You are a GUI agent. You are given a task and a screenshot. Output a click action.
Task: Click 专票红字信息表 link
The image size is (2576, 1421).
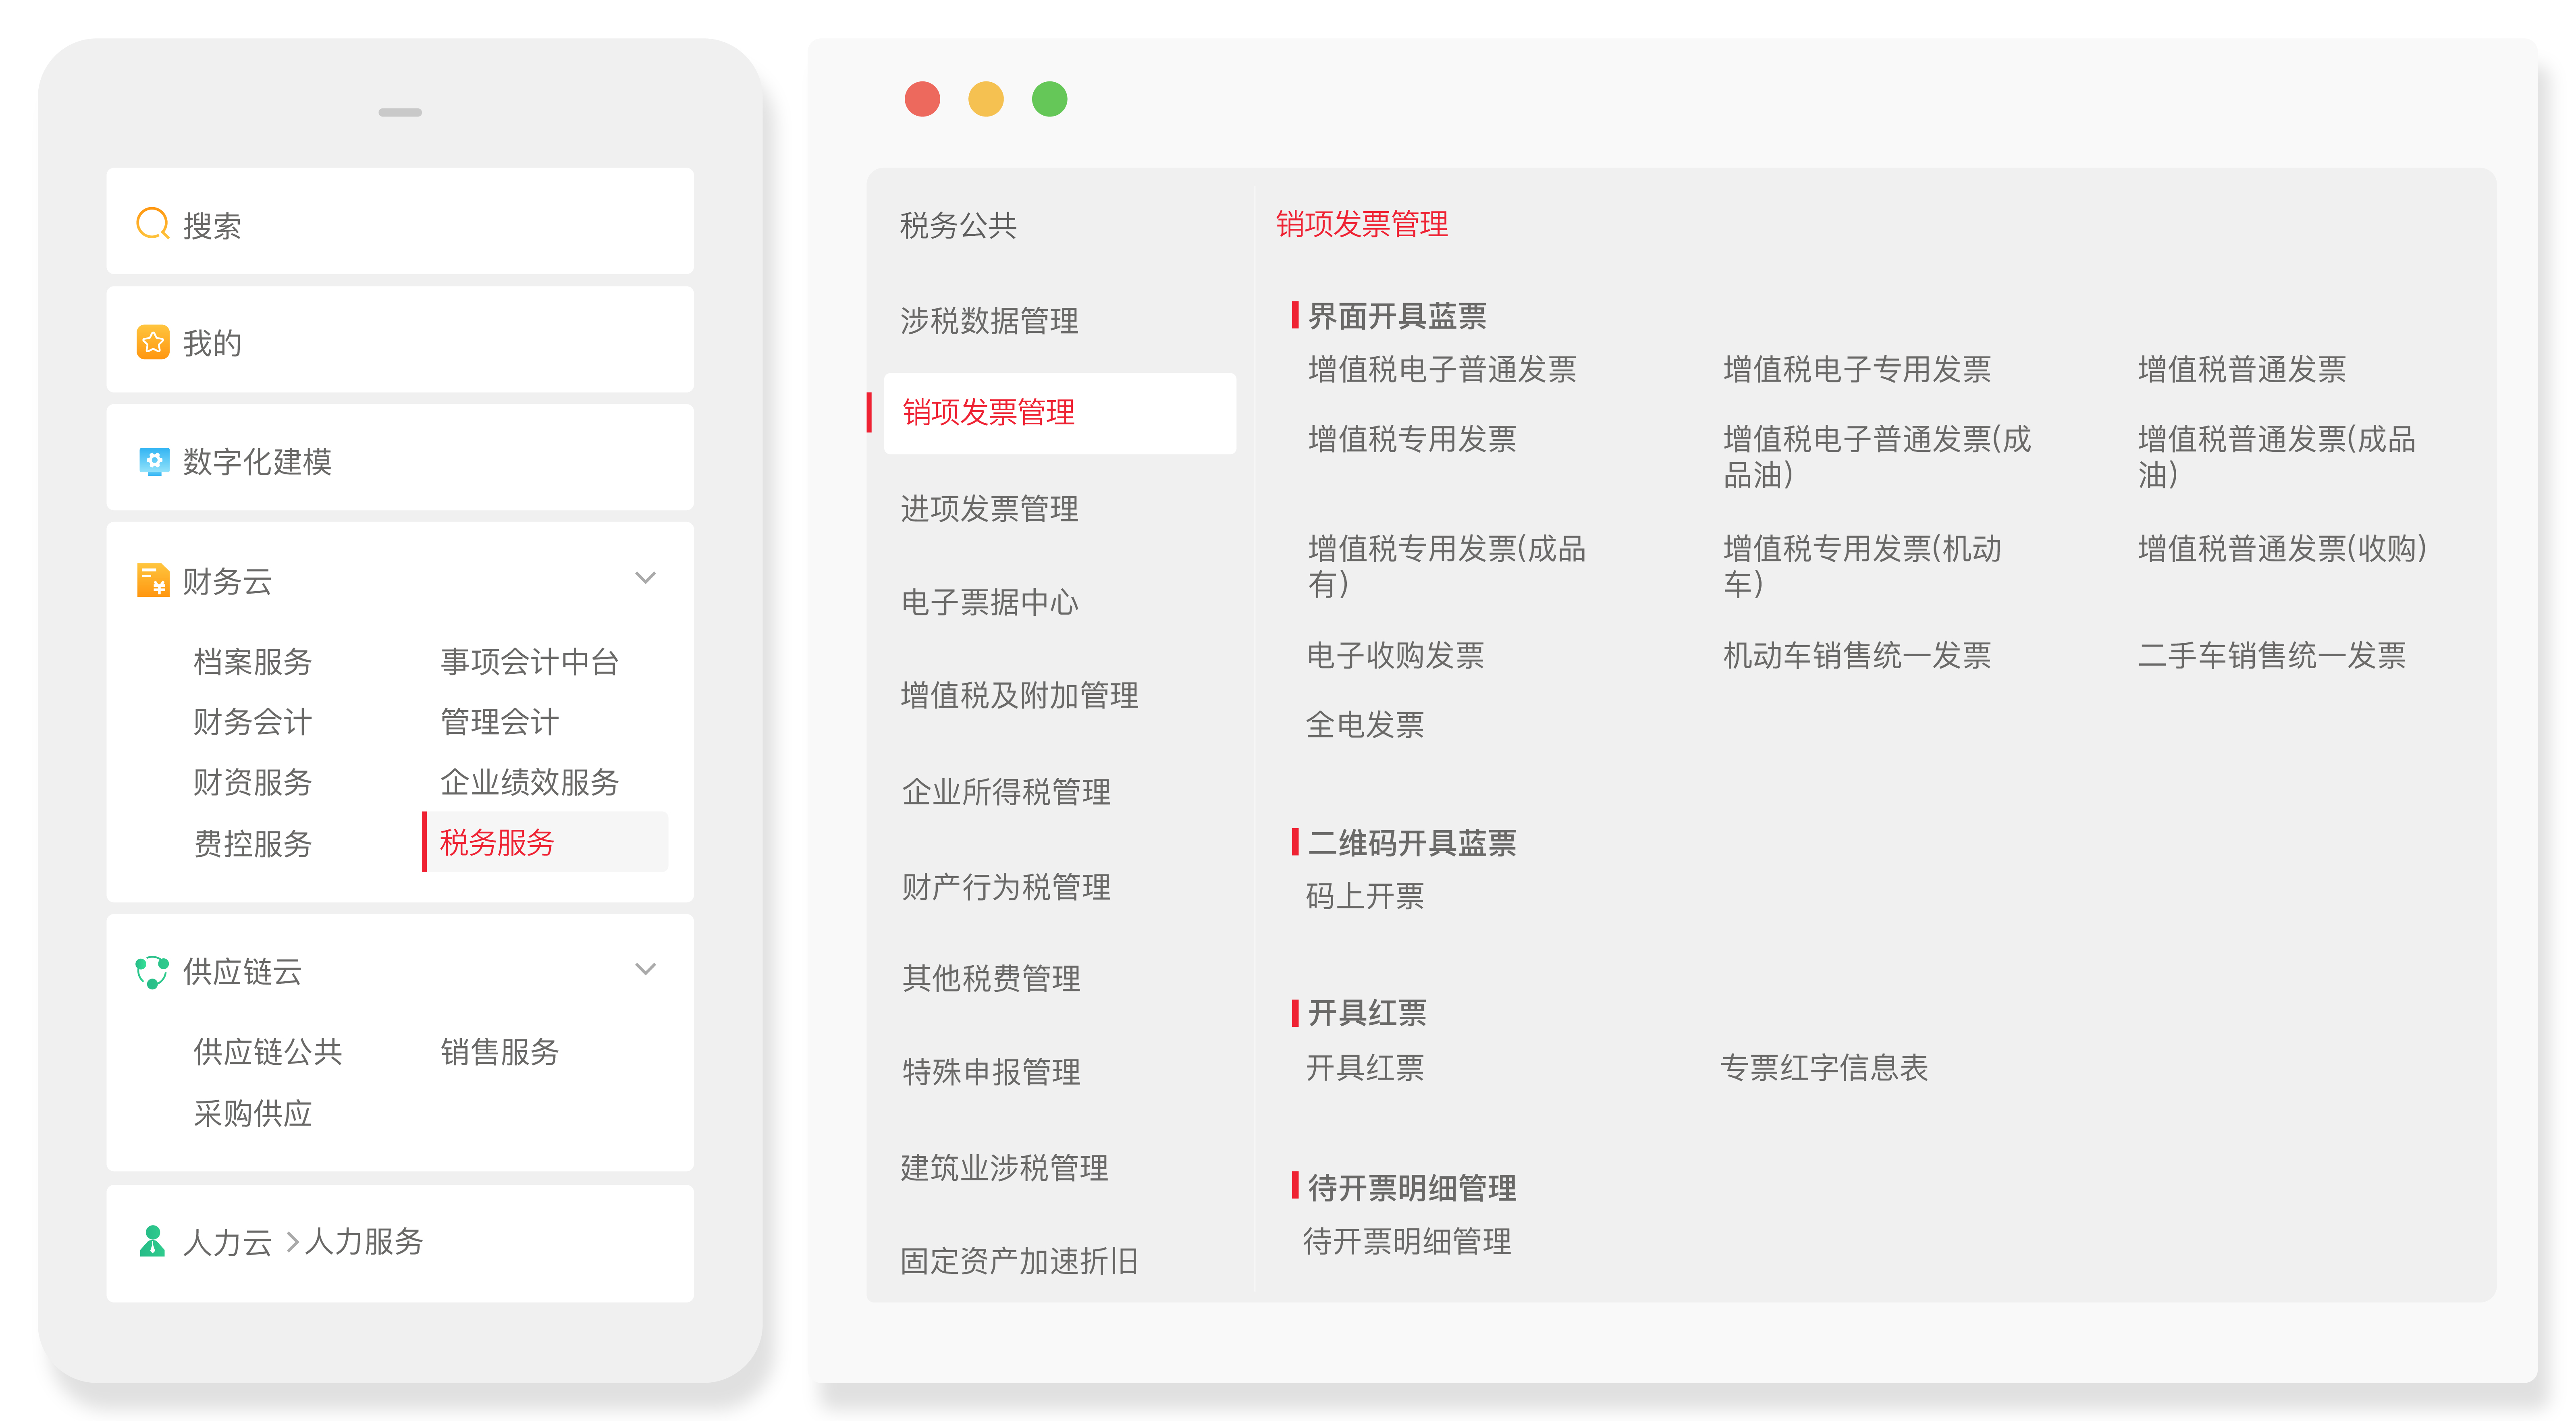tap(1823, 1067)
